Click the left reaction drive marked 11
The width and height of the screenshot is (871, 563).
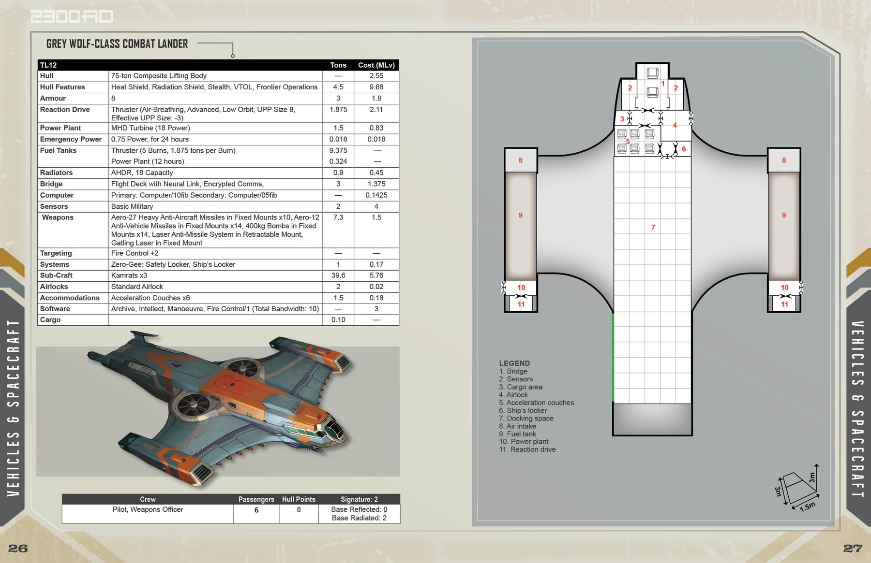pyautogui.click(x=521, y=304)
